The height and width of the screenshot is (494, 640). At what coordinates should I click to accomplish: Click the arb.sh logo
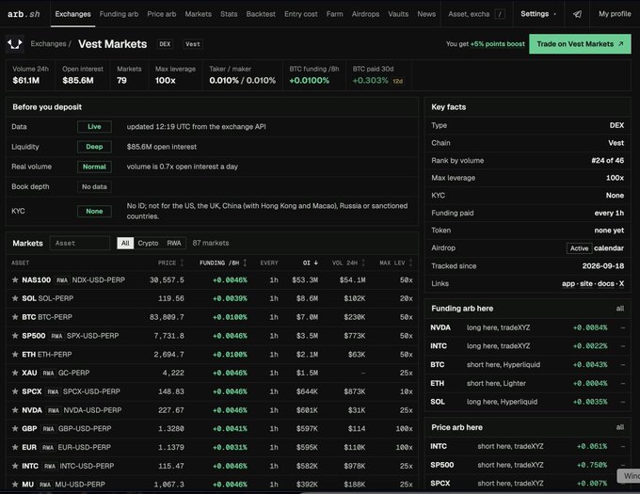[24, 14]
